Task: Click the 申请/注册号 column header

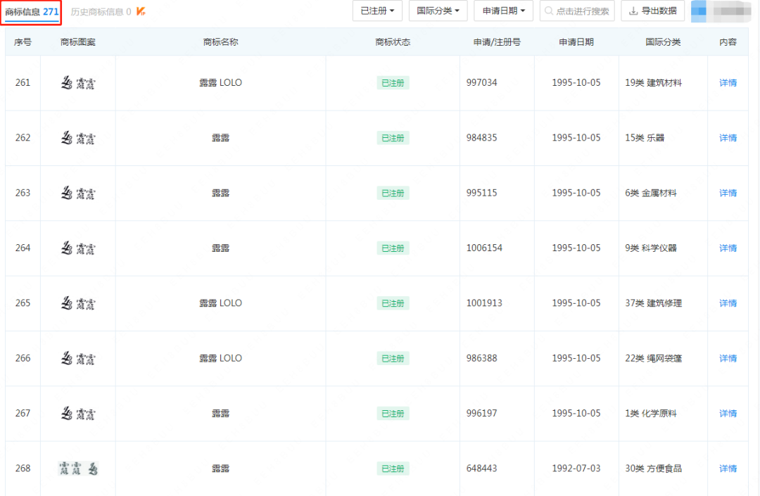Action: coord(497,42)
